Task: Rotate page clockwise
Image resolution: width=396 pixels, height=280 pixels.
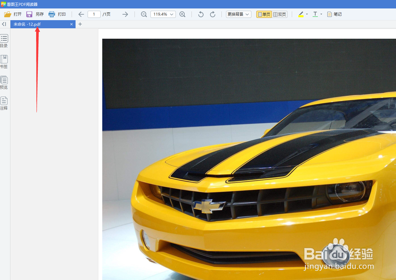Action: [213, 14]
